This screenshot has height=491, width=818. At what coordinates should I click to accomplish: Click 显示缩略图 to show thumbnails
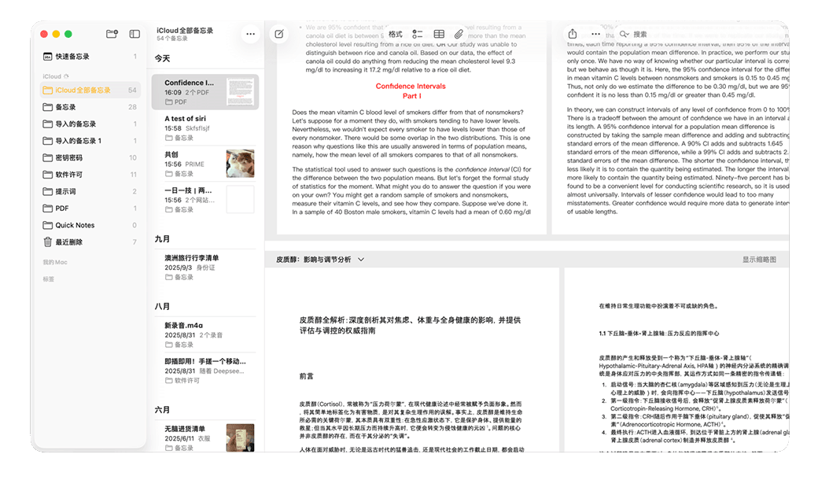[758, 259]
